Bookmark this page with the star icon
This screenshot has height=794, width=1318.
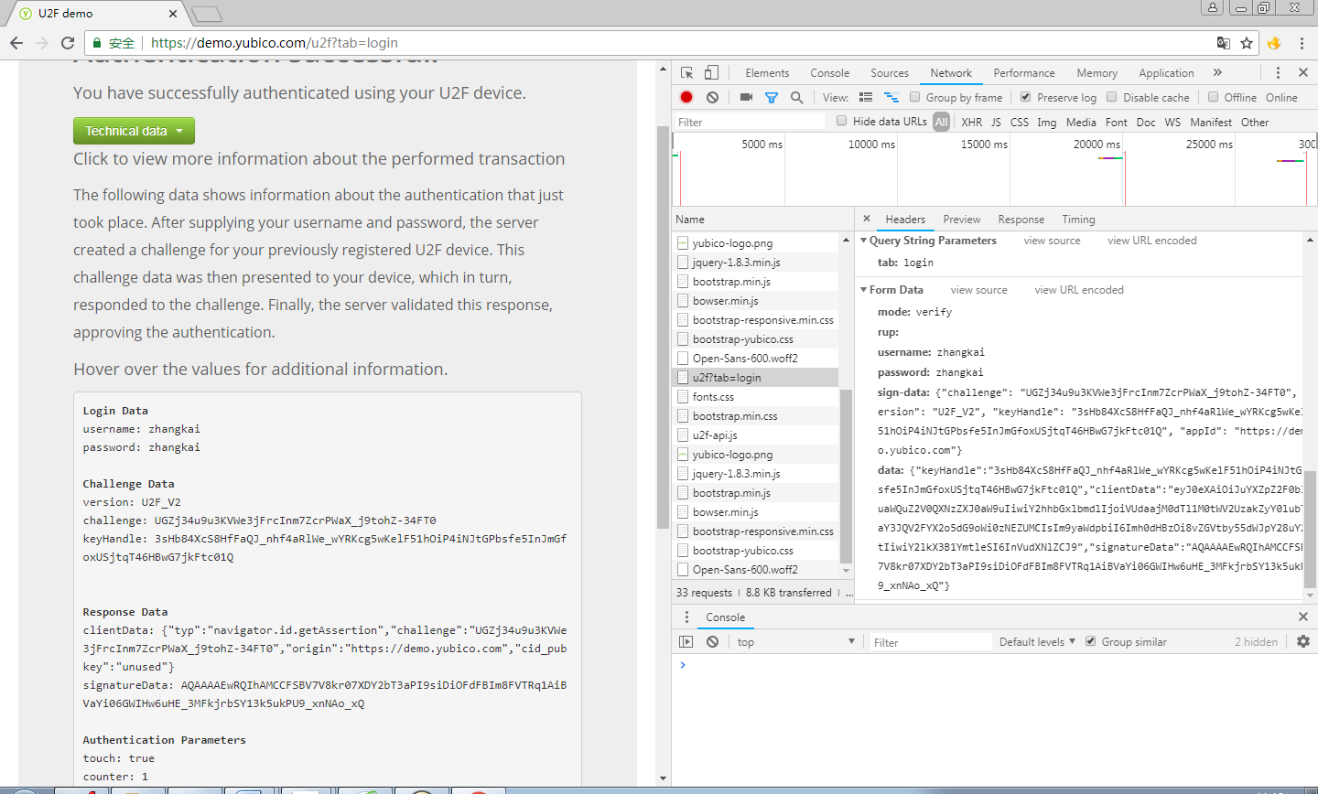(1247, 43)
